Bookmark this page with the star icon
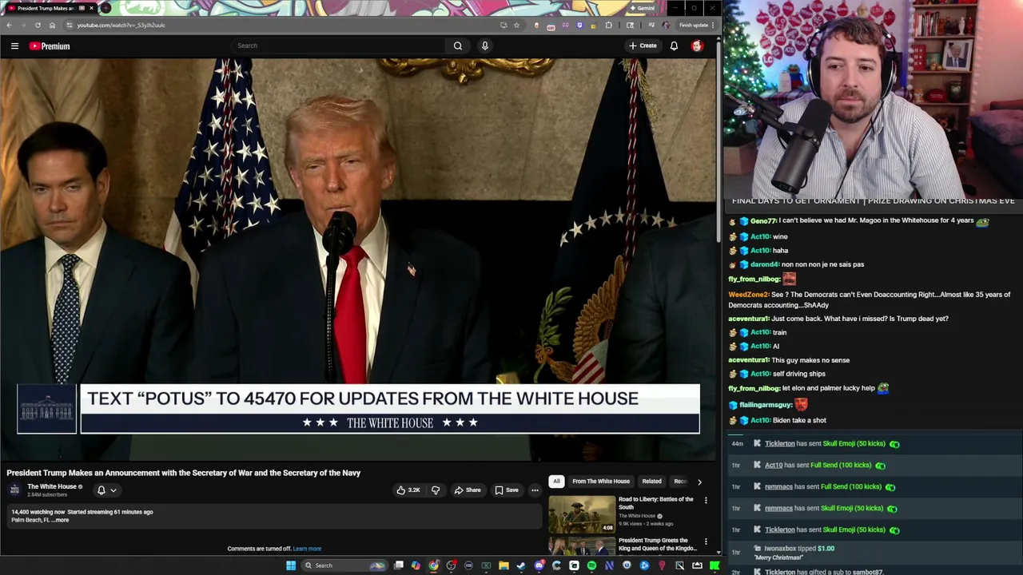Image resolution: width=1023 pixels, height=575 pixels. click(516, 25)
